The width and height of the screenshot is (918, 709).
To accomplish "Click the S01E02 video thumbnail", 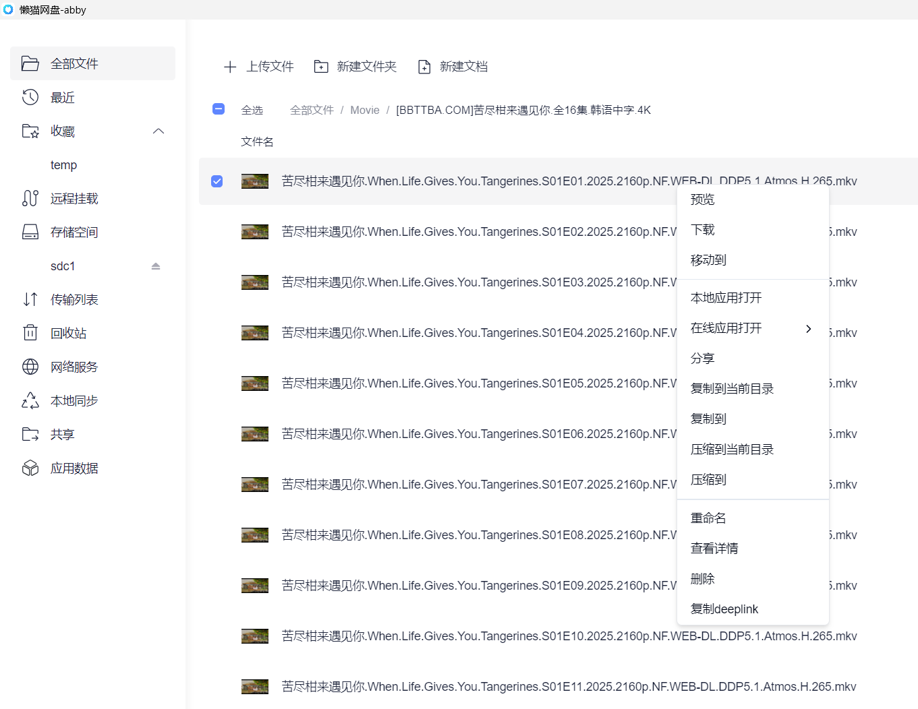I will tap(255, 232).
